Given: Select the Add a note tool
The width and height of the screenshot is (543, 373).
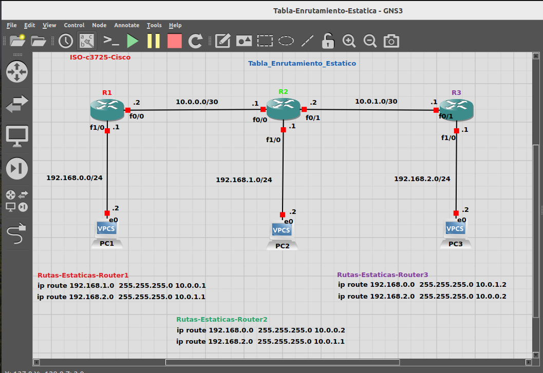Looking at the screenshot, I should click(222, 41).
